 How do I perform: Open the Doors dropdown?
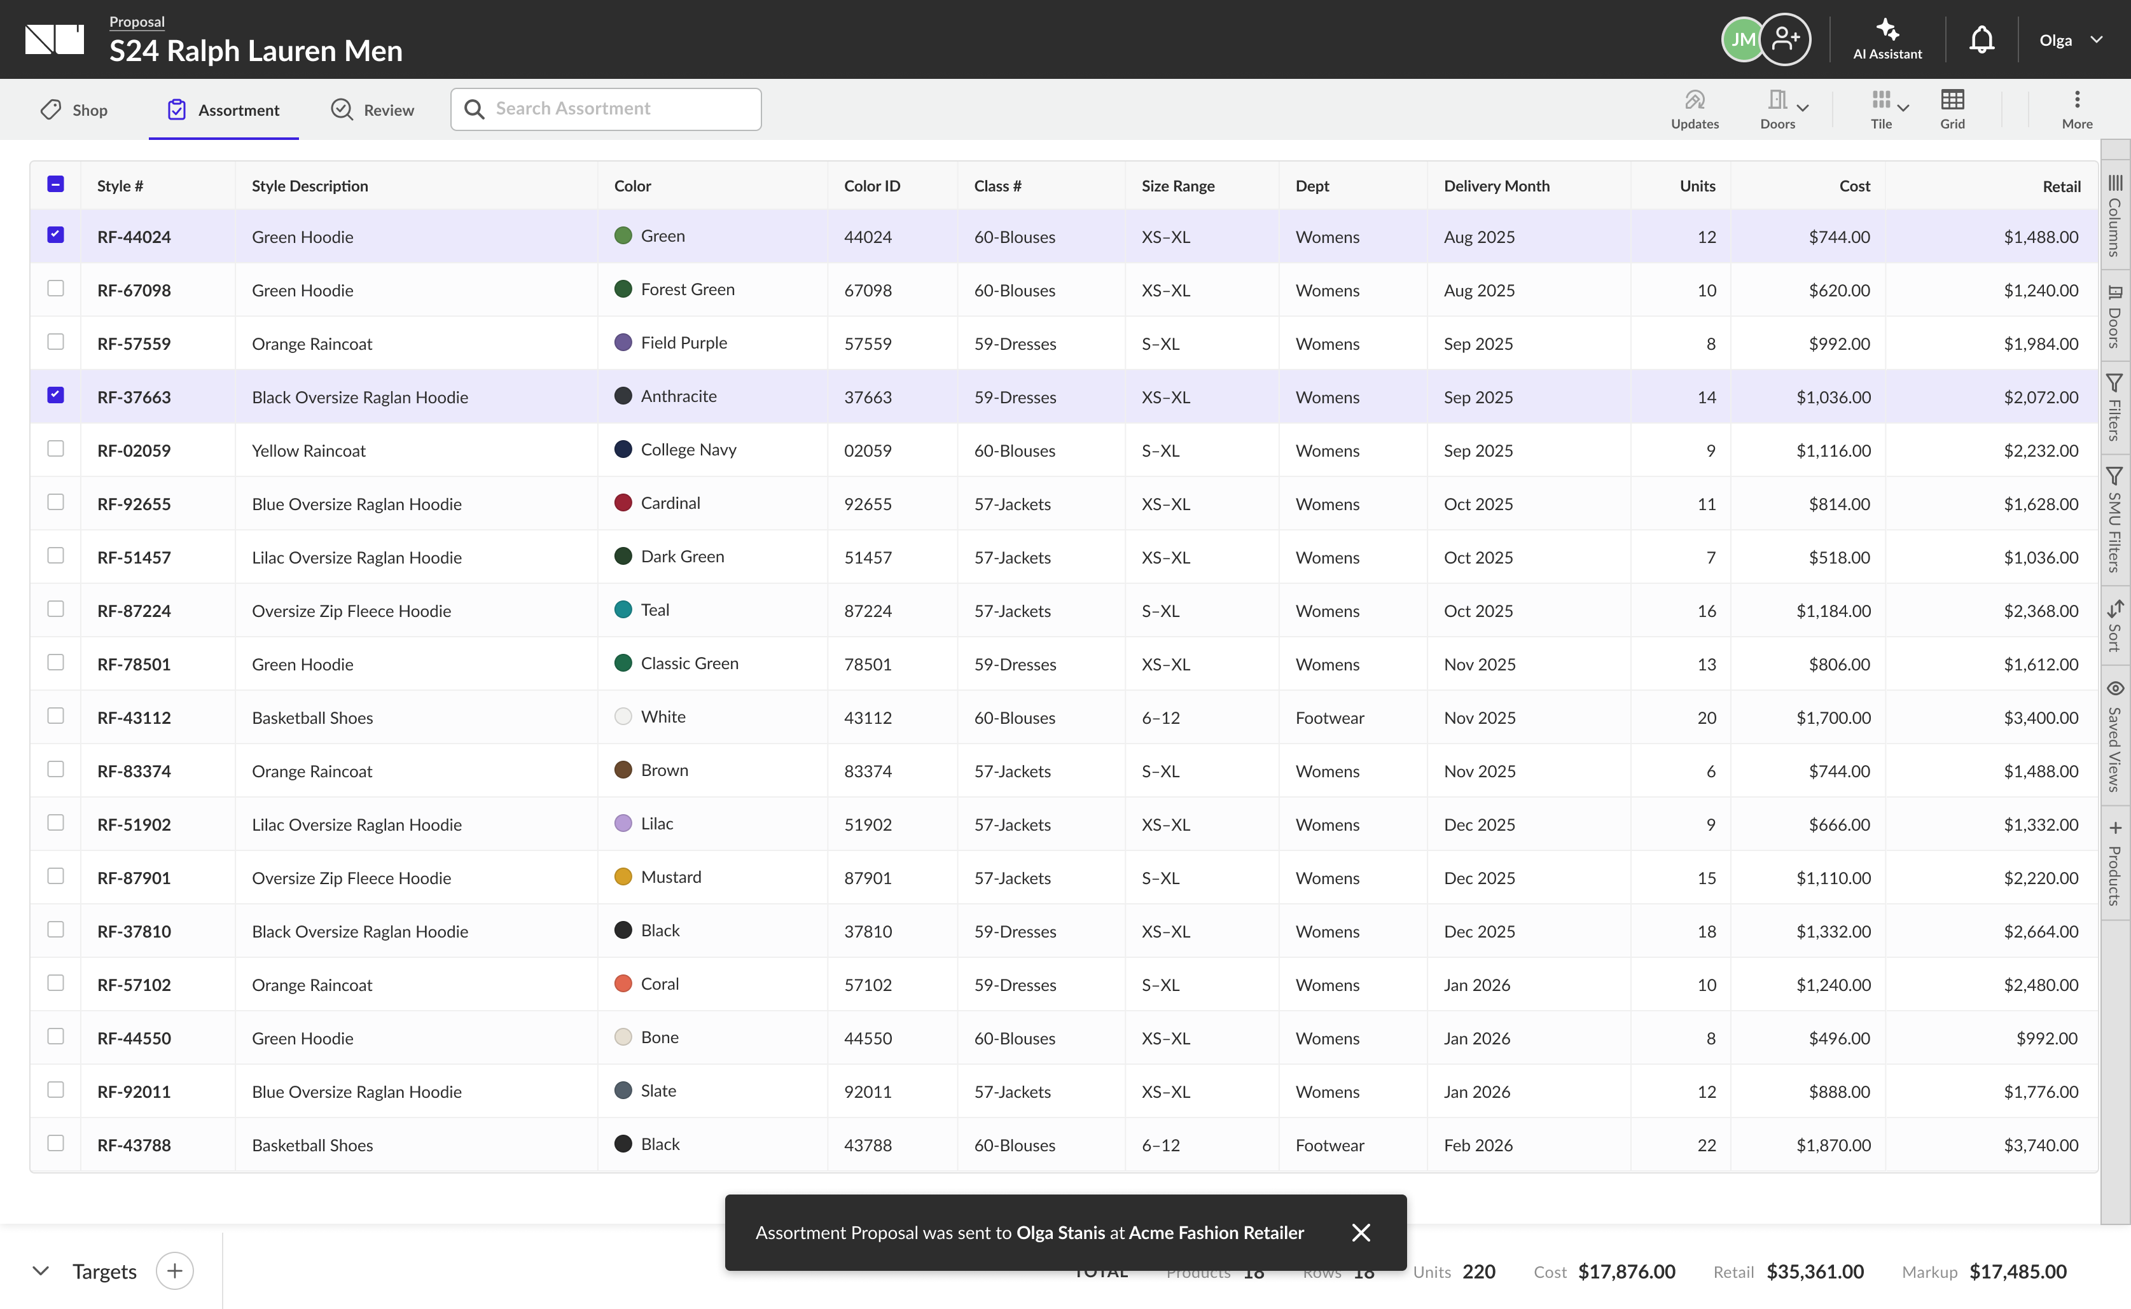[x=1784, y=110]
